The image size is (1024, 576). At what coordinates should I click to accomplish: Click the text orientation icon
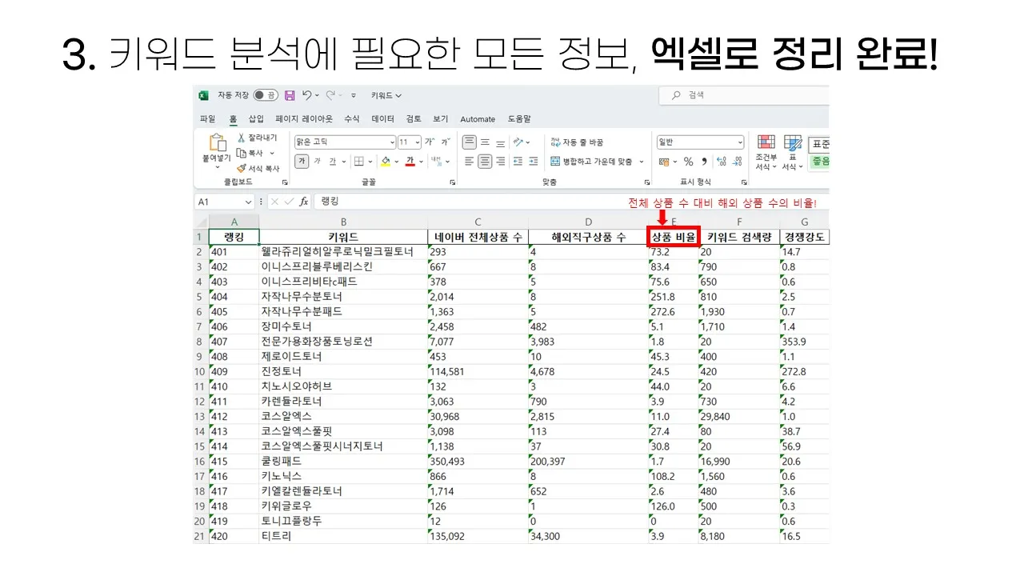tap(518, 142)
